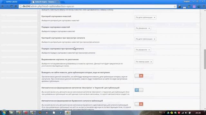Viewport: 206px width, 115px height.
Task: Open the red recorder app on the taskbar
Action: coord(26,113)
